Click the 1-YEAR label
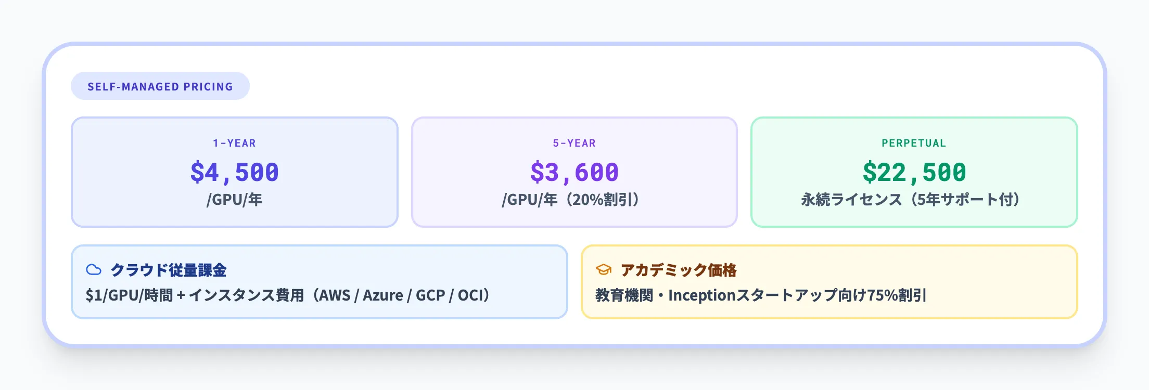1149x390 pixels. coord(234,143)
